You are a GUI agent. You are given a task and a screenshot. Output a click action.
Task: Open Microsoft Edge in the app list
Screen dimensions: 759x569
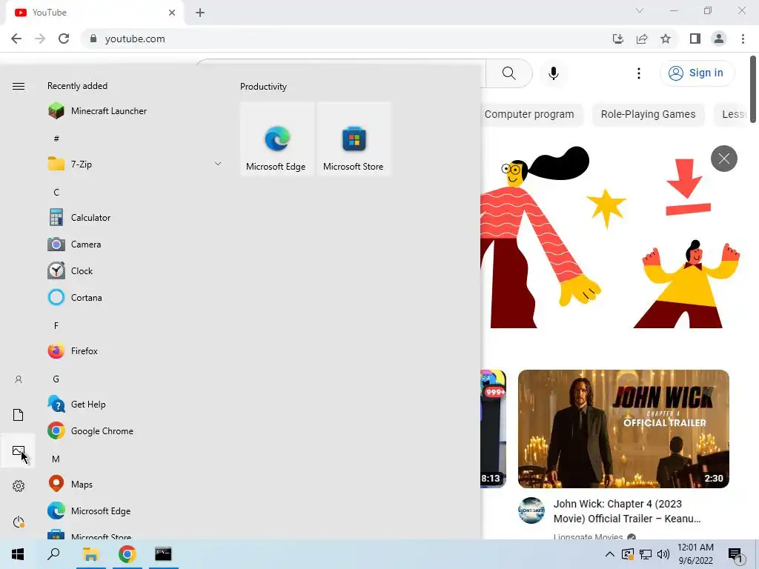pos(135,511)
